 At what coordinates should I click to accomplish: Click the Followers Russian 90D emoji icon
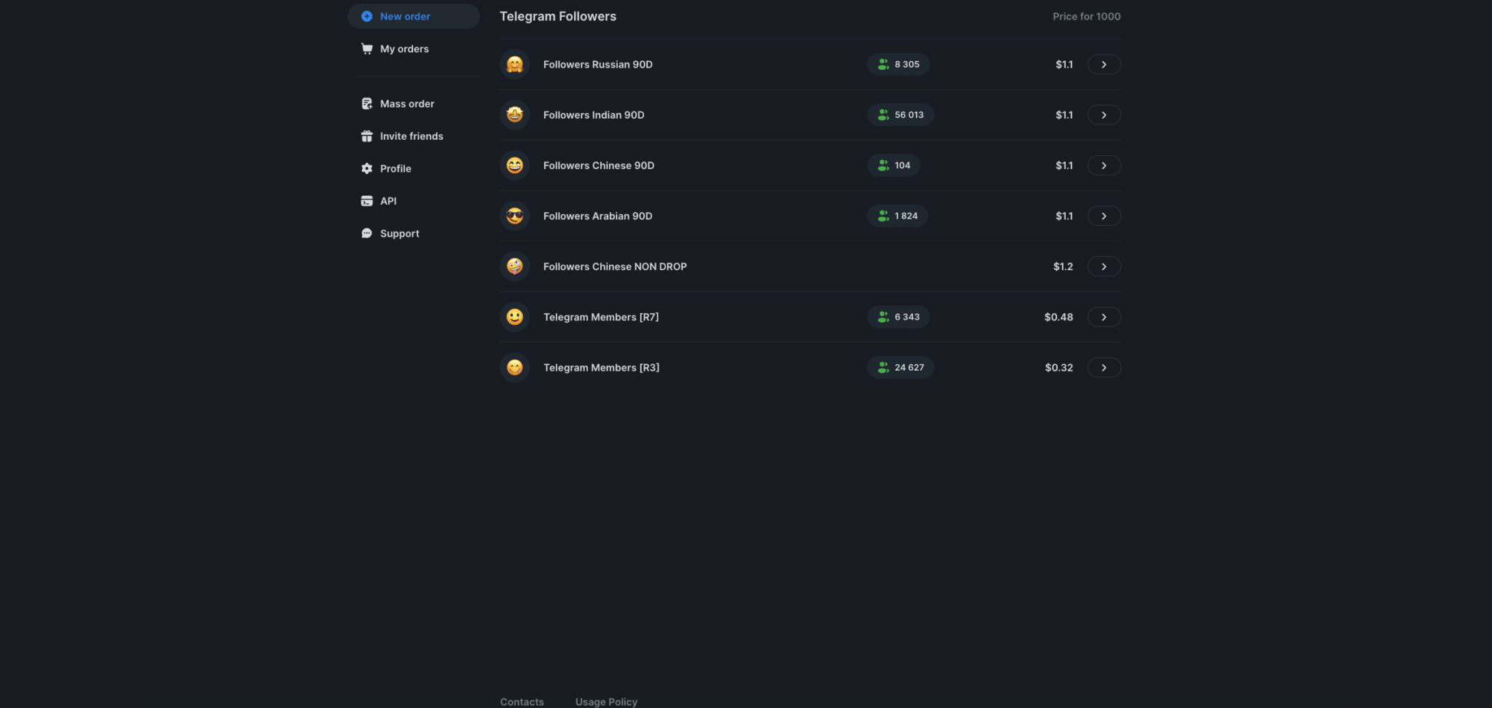(x=515, y=65)
